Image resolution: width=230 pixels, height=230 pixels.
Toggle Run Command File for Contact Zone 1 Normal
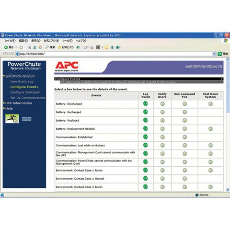(x=184, y=179)
